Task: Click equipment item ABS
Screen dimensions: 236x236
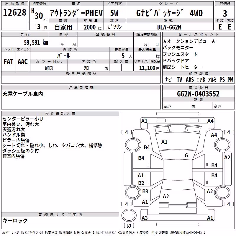Action: (x=190, y=79)
